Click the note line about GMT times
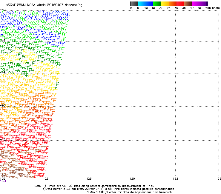This screenshot has height=194, width=221. click(x=94, y=186)
